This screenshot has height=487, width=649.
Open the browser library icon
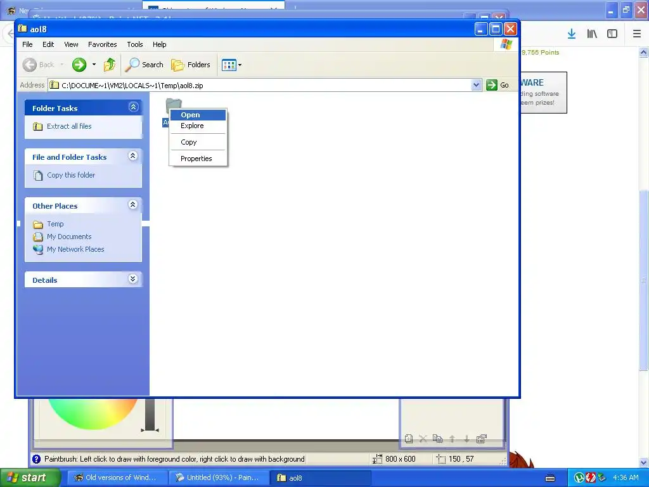(x=592, y=34)
